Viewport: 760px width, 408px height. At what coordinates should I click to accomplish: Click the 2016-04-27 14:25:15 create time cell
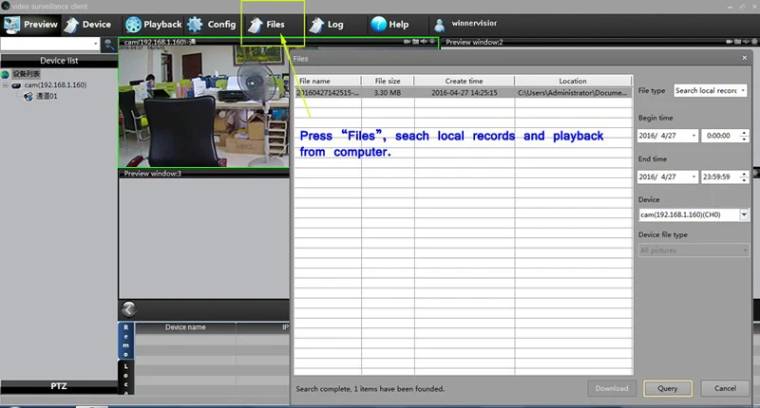pyautogui.click(x=465, y=92)
